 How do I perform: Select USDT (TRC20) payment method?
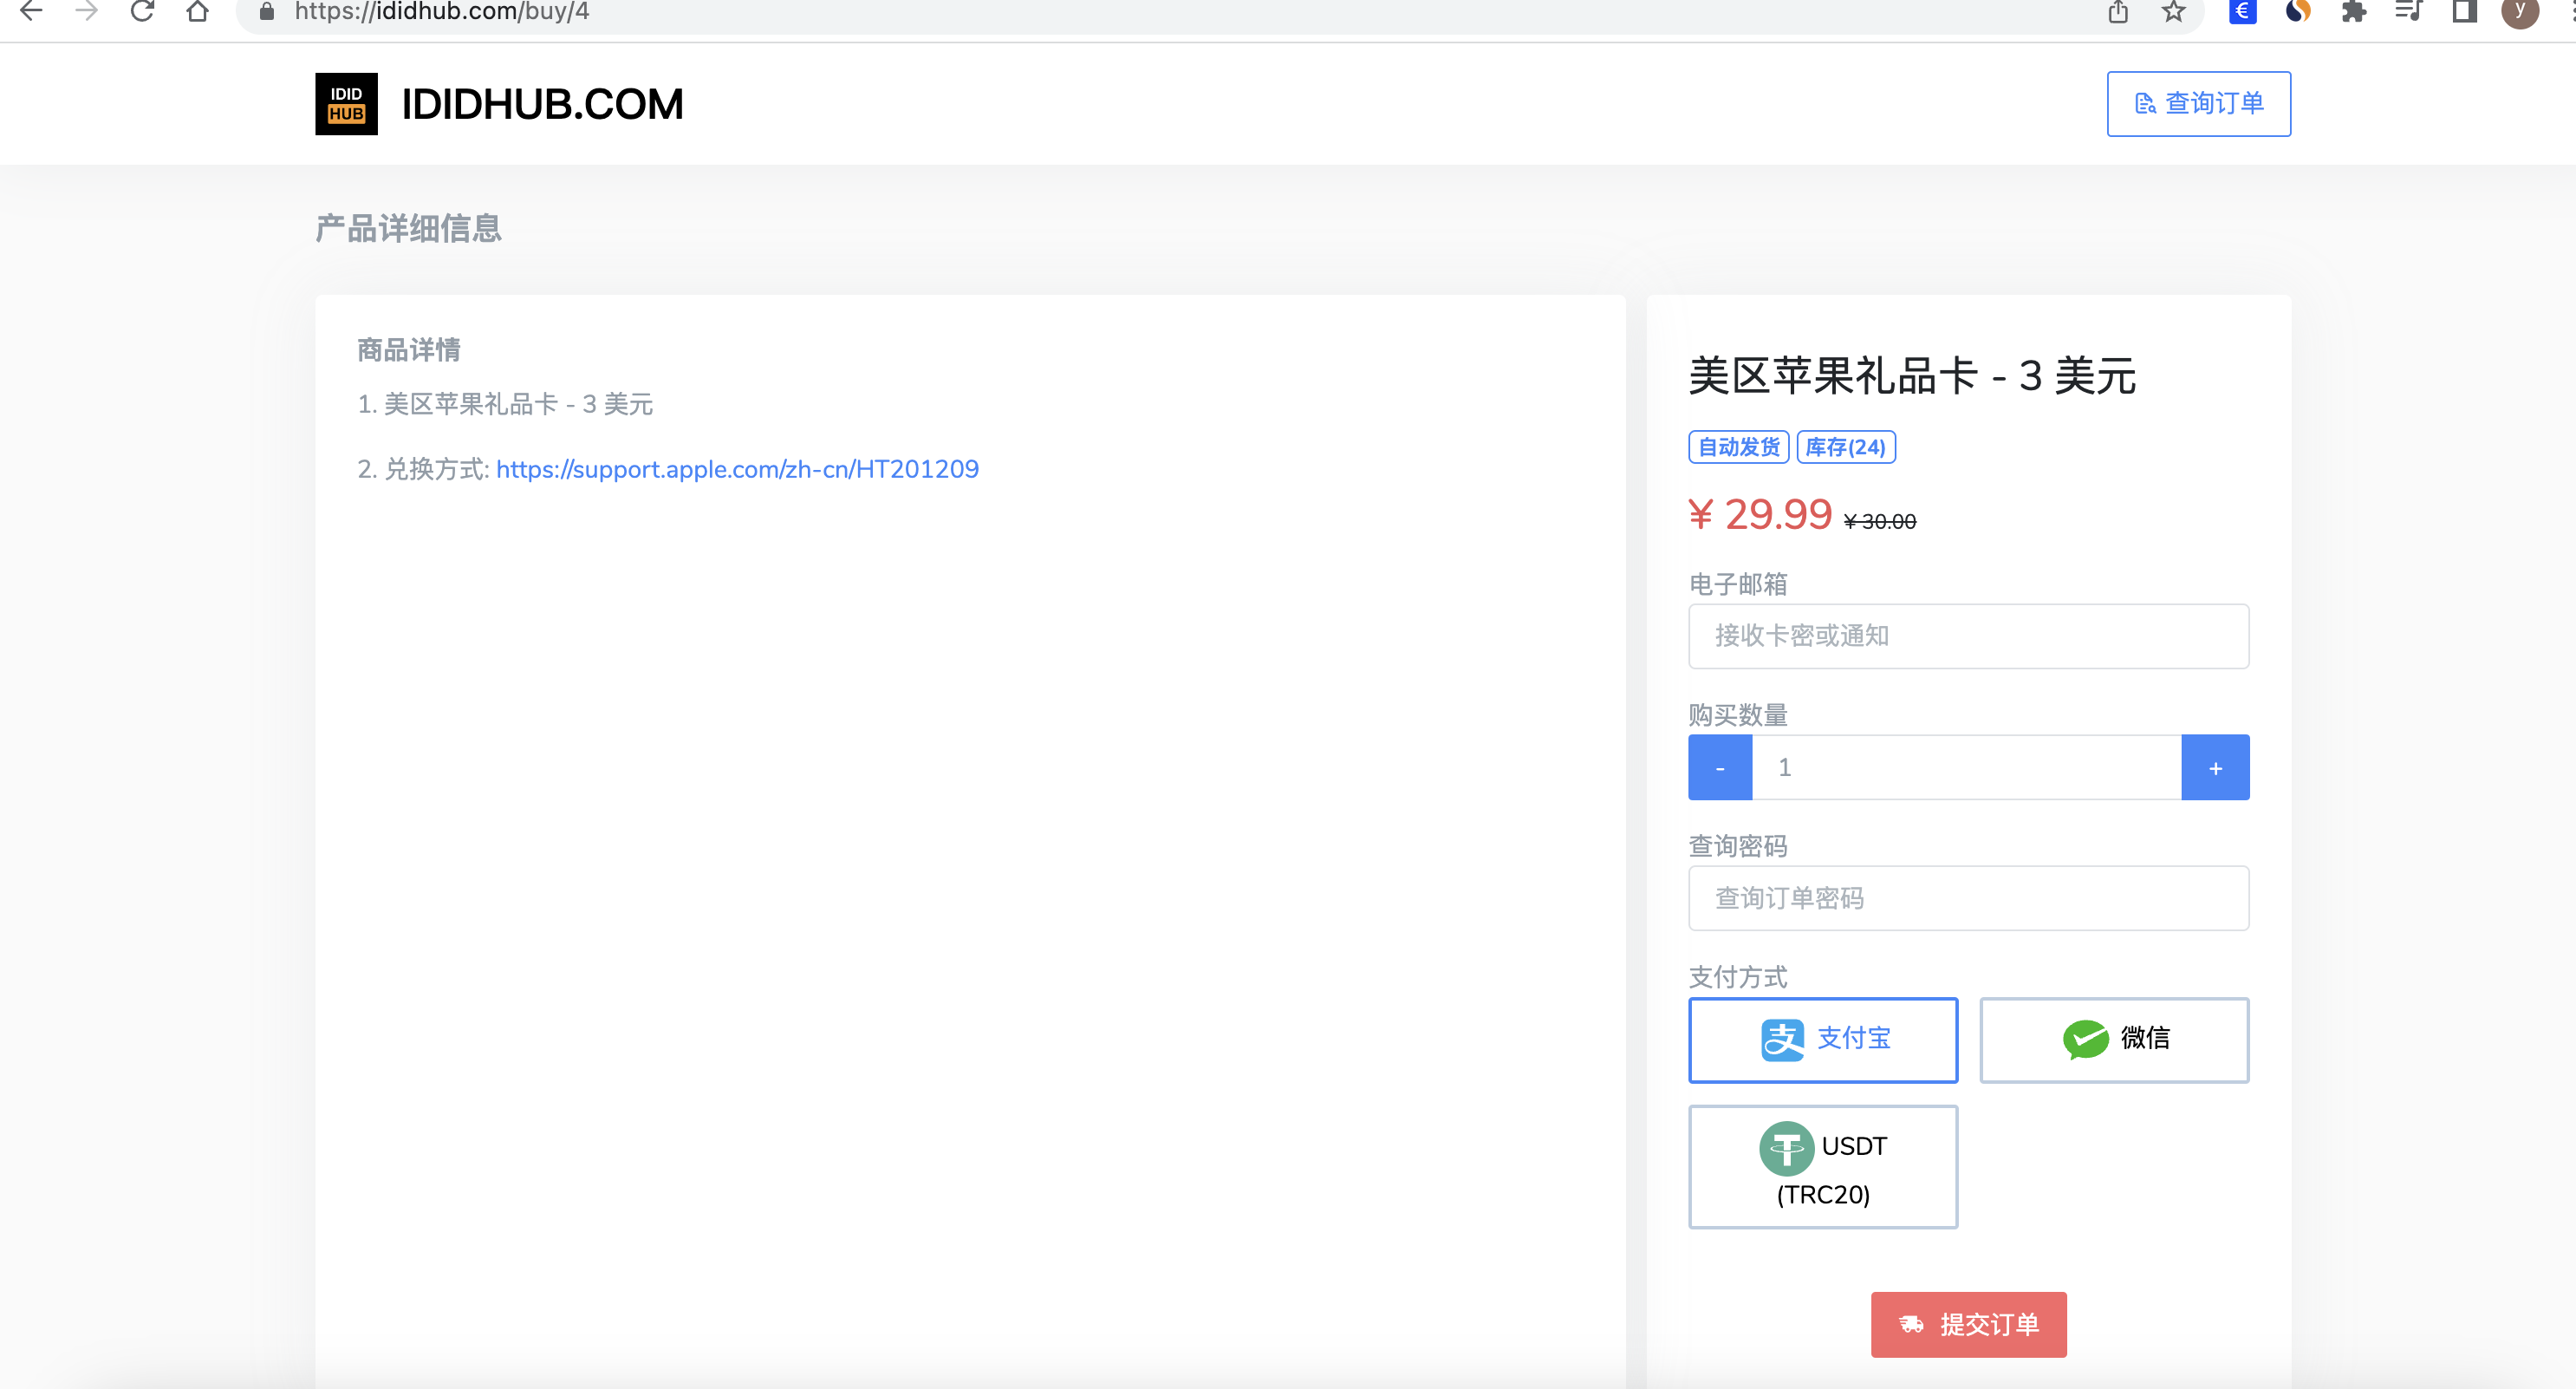click(1823, 1167)
